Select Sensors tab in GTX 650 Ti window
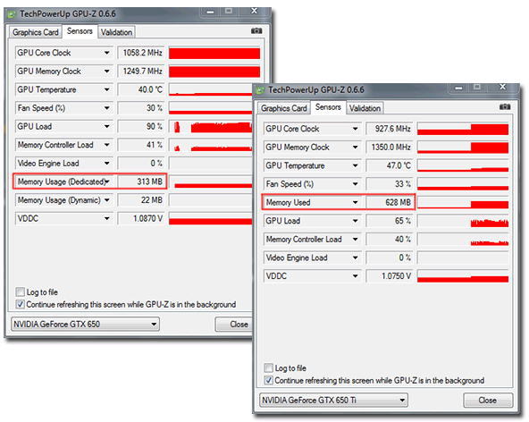Screen dimensions: 529x422 [328, 107]
